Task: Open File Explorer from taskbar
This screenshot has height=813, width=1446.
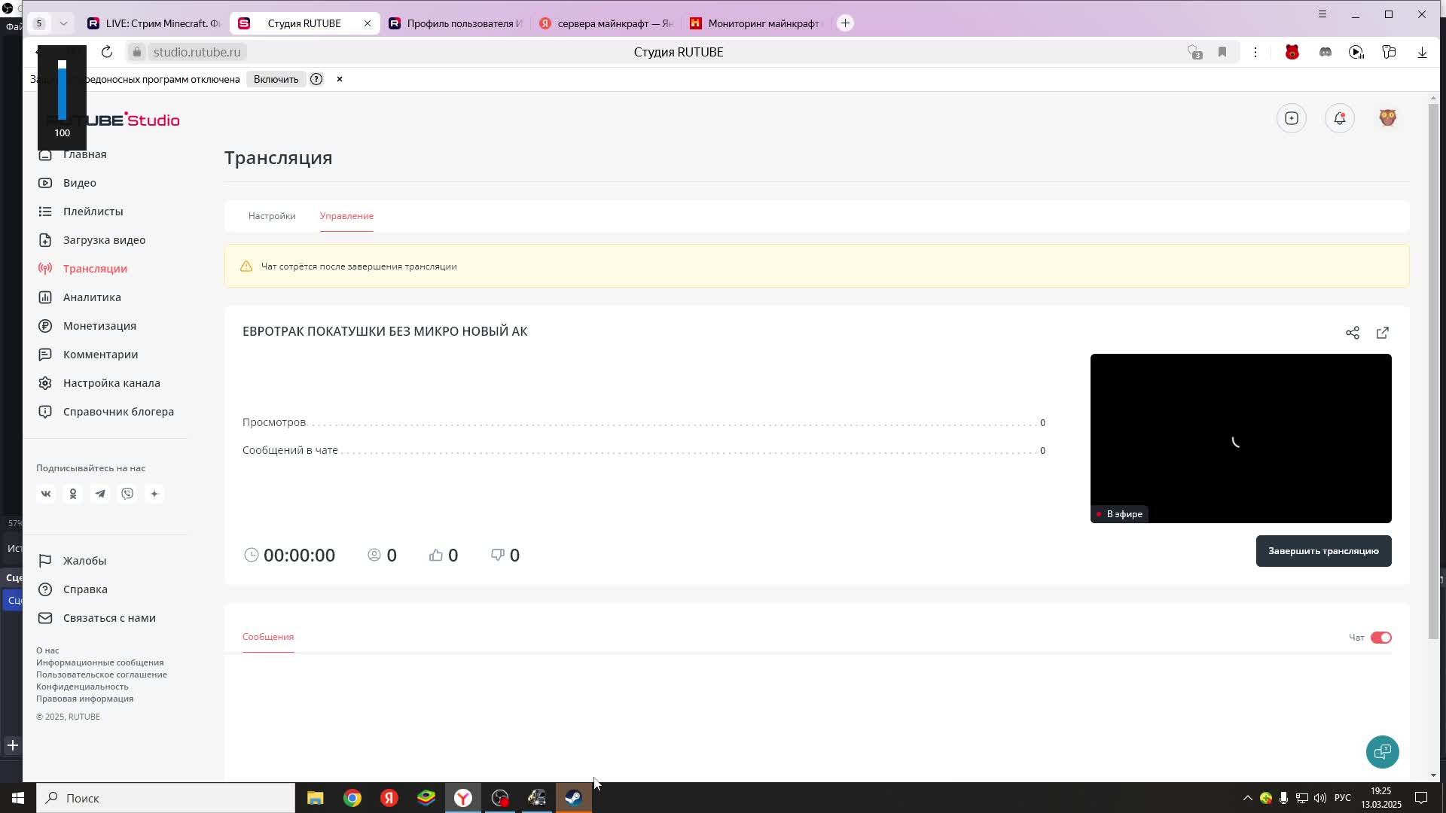Action: [316, 798]
